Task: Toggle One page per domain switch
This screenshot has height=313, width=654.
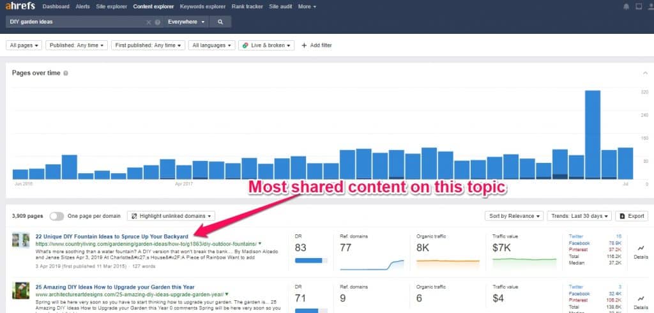Action: tap(57, 216)
